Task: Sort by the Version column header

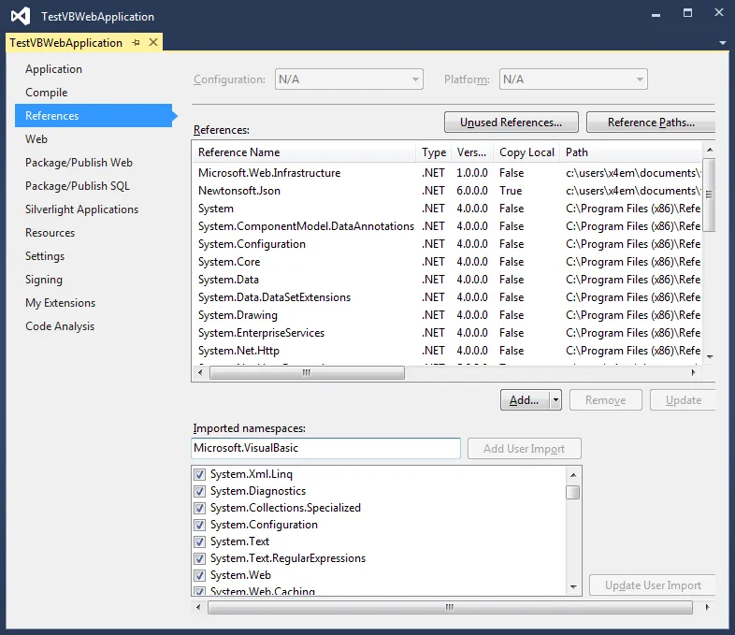Action: (472, 152)
